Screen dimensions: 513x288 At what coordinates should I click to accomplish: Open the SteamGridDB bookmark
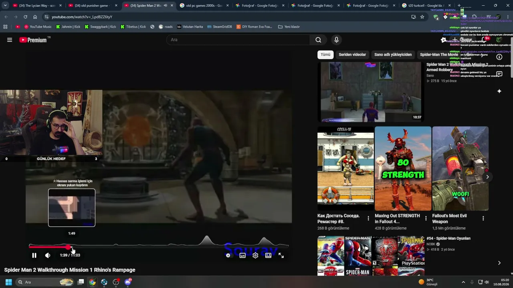click(x=220, y=27)
